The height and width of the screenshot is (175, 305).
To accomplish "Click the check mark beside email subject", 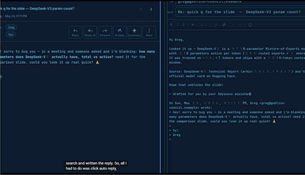I will point(78,8).
